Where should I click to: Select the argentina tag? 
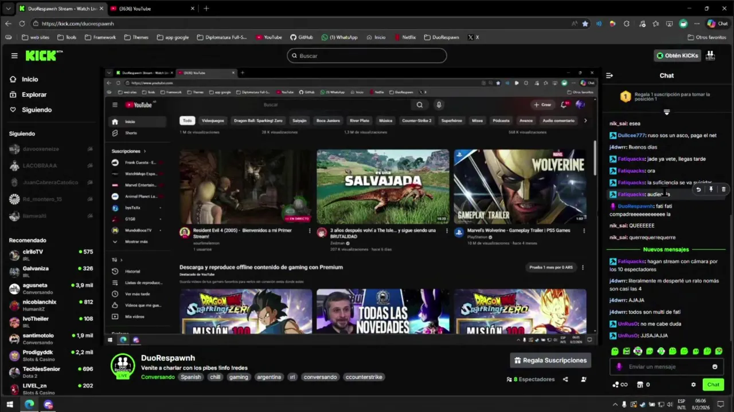[x=269, y=377]
